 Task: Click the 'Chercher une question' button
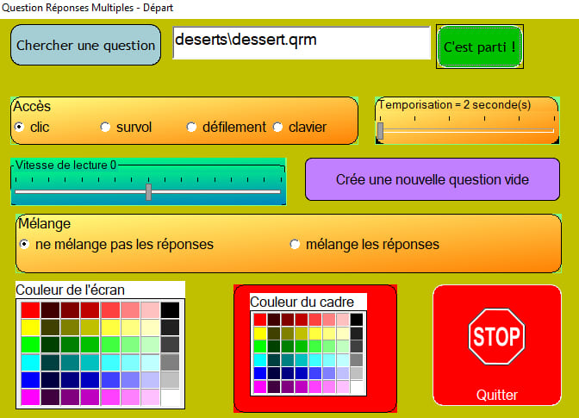point(85,45)
